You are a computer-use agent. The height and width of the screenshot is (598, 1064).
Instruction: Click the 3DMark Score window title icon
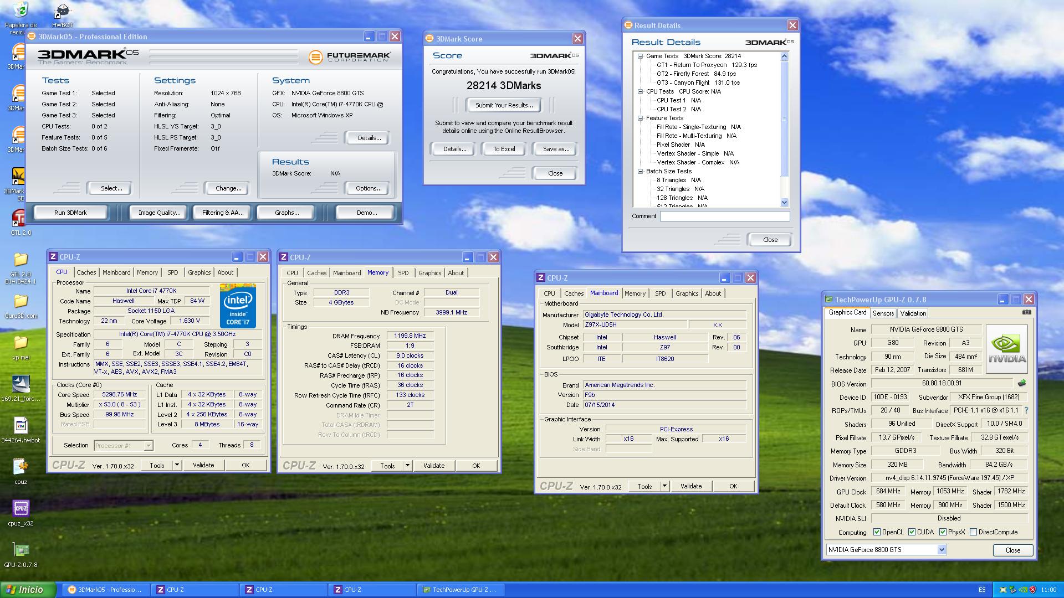click(429, 39)
